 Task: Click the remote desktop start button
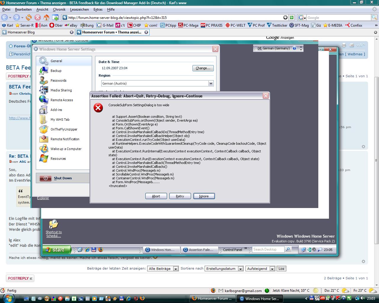(x=57, y=250)
